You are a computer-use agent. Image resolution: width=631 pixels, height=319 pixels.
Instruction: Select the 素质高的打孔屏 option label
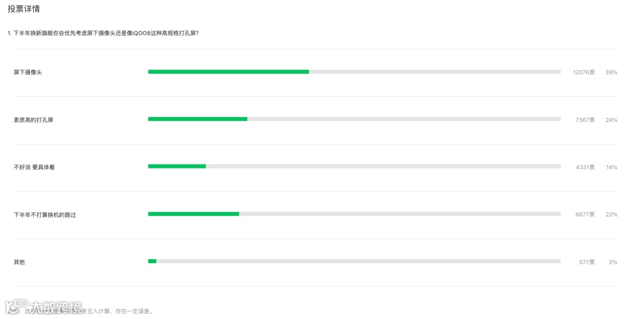pos(33,120)
